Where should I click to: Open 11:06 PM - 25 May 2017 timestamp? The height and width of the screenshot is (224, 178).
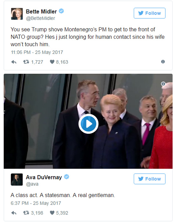(37, 52)
